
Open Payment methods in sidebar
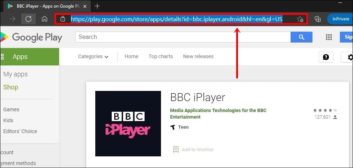[18, 163]
